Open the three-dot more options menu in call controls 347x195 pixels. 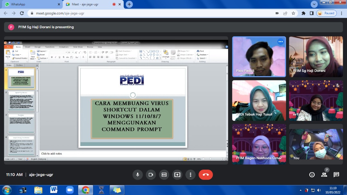[191, 174]
